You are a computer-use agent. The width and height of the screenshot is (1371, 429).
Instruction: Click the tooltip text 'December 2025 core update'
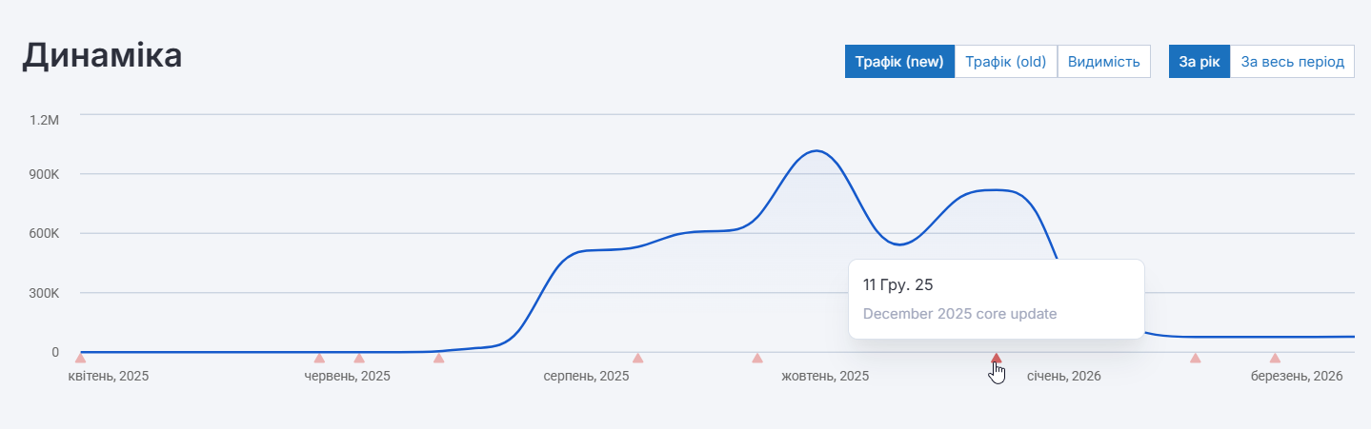click(959, 314)
